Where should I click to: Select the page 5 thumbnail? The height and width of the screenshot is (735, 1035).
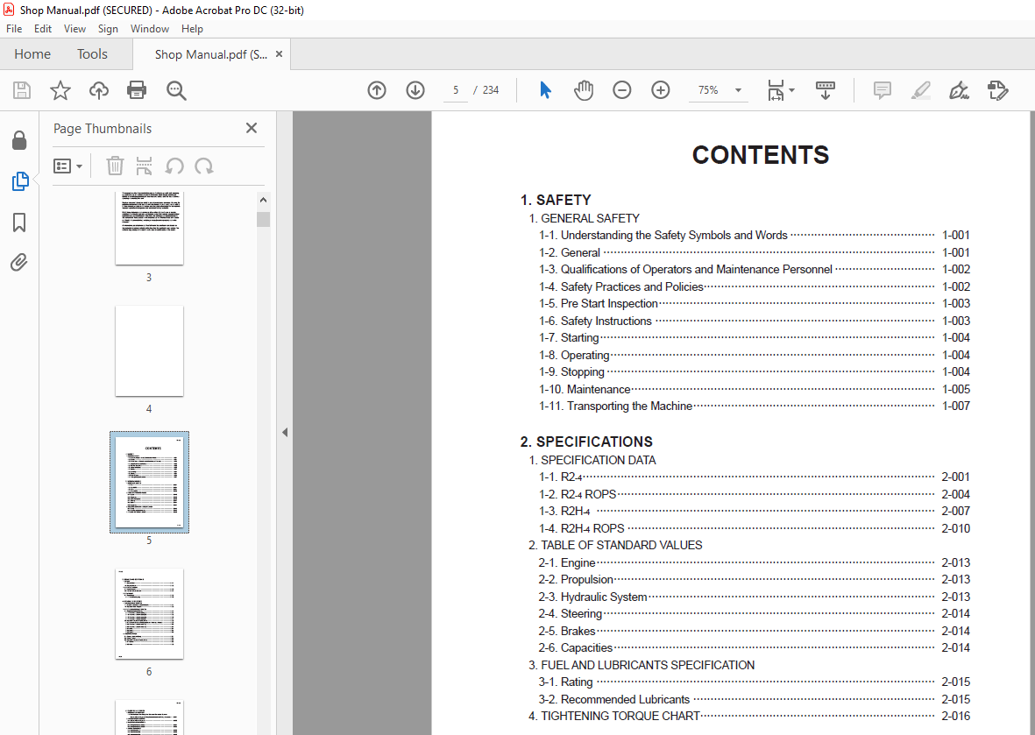[149, 483]
